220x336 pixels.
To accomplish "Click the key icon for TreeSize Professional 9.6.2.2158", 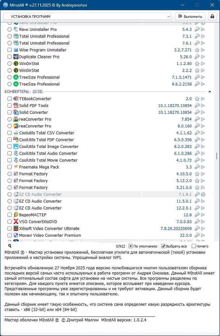I will 197,84.
